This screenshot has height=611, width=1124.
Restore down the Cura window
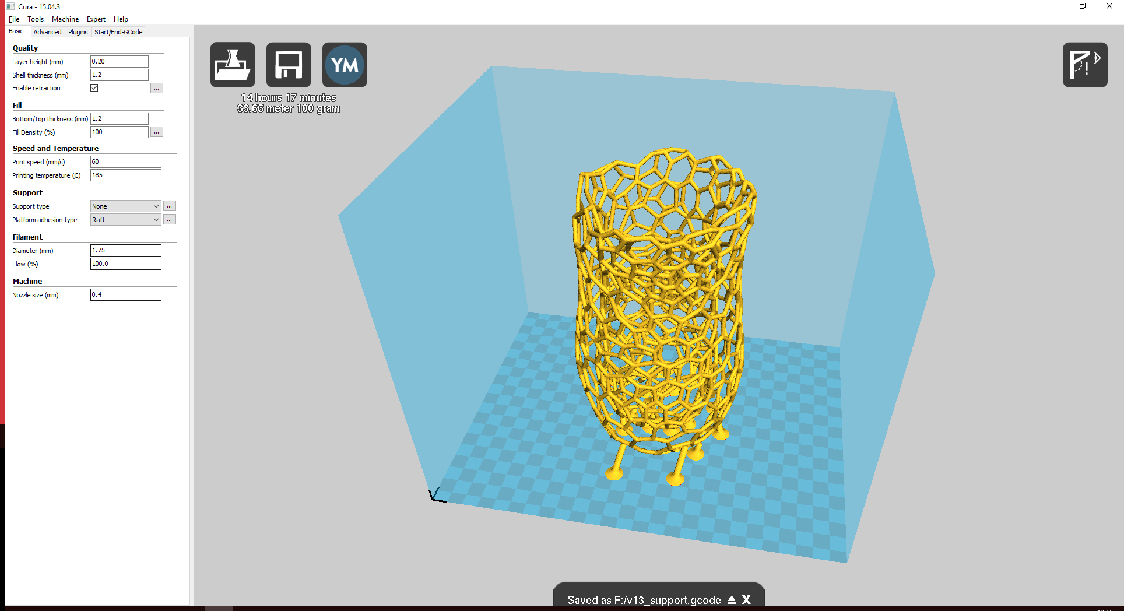click(x=1083, y=6)
